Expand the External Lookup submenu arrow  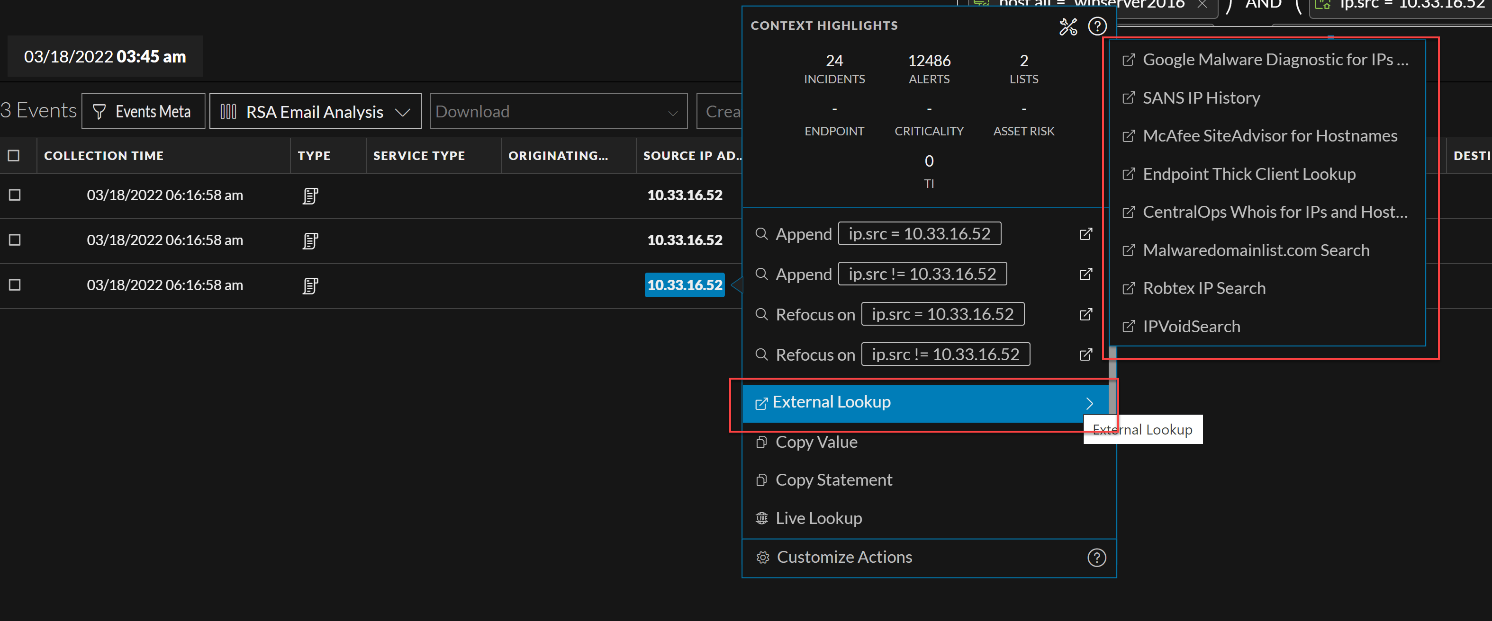(1089, 403)
